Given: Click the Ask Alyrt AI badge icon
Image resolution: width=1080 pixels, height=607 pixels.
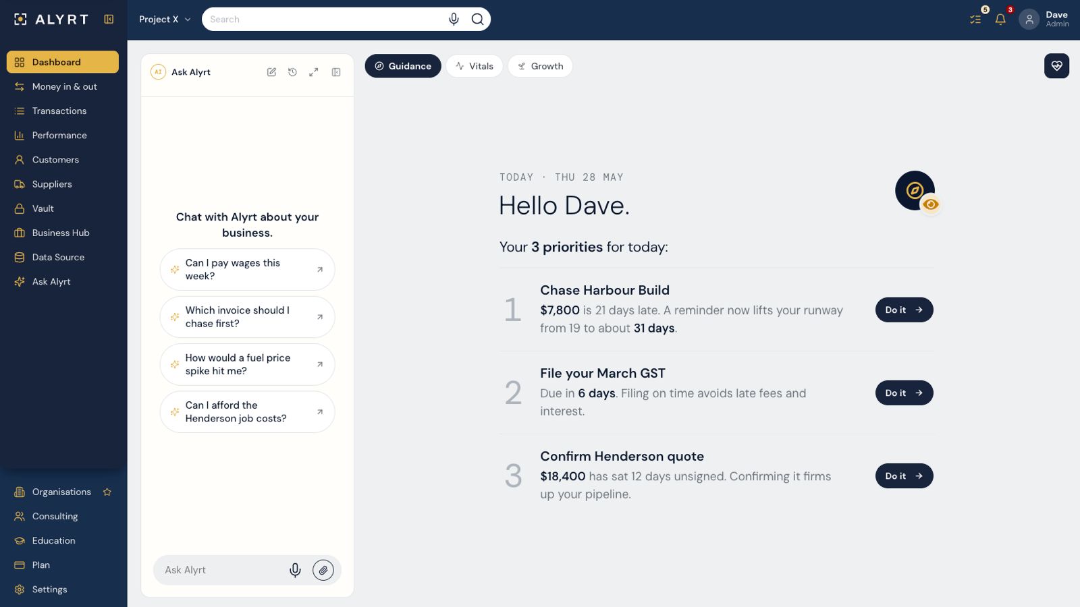Looking at the screenshot, I should click(x=158, y=72).
